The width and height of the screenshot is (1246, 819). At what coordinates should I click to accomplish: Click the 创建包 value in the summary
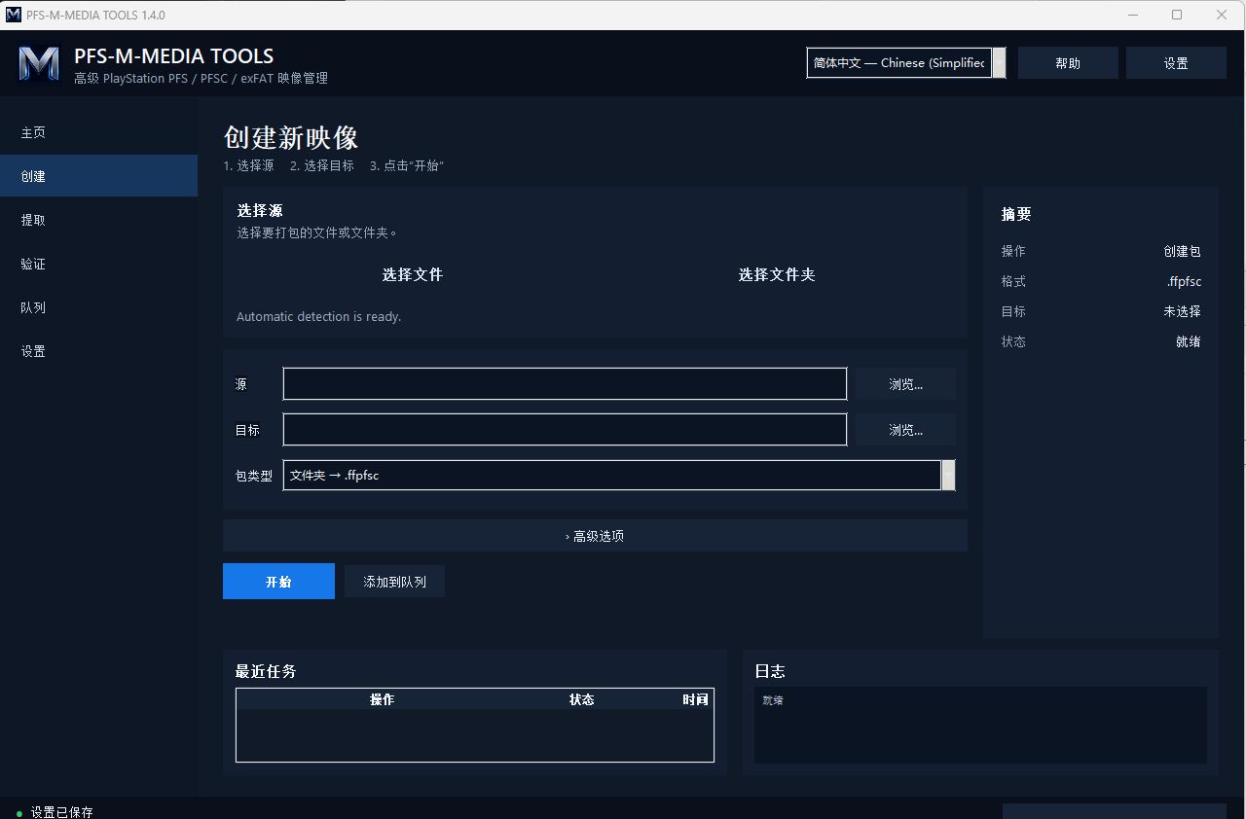(x=1182, y=251)
